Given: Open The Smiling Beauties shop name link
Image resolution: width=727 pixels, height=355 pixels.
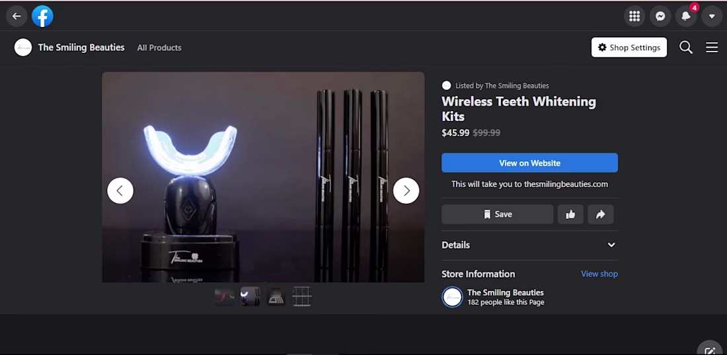Looking at the screenshot, I should click(81, 48).
